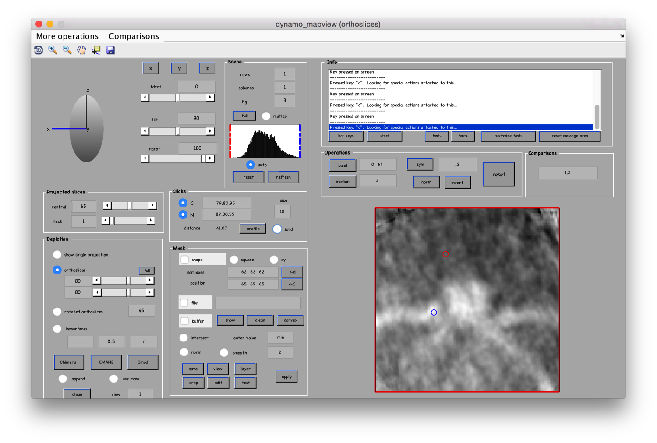Select the Rotate 3D toolbar icon

(39, 50)
